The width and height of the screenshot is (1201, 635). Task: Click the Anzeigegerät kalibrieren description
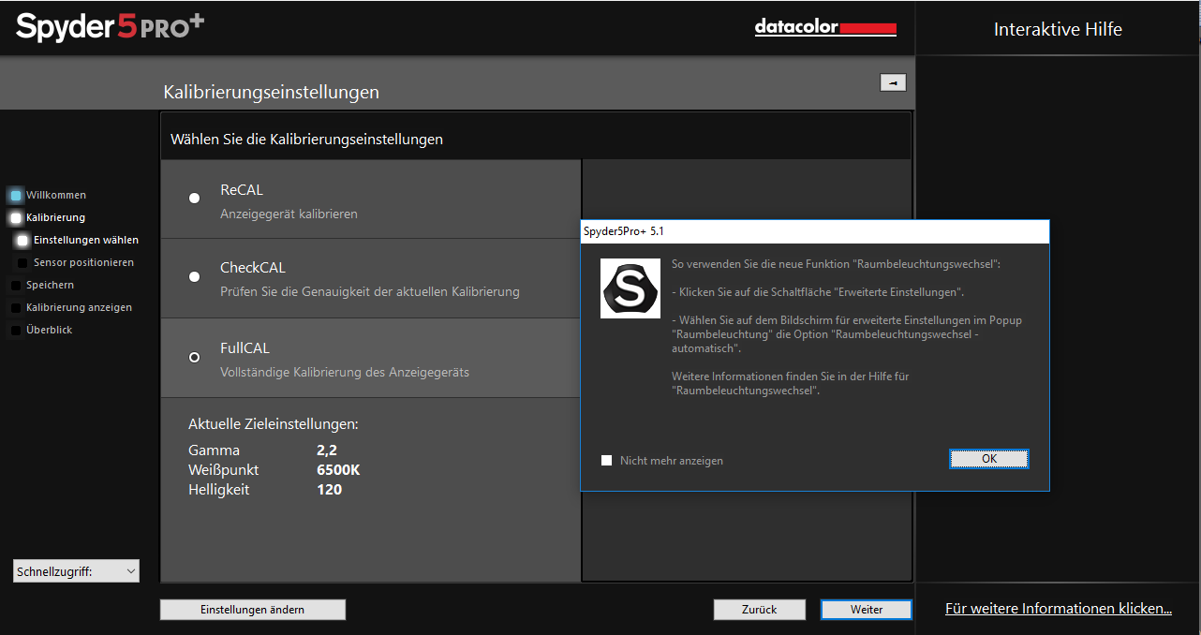289,214
